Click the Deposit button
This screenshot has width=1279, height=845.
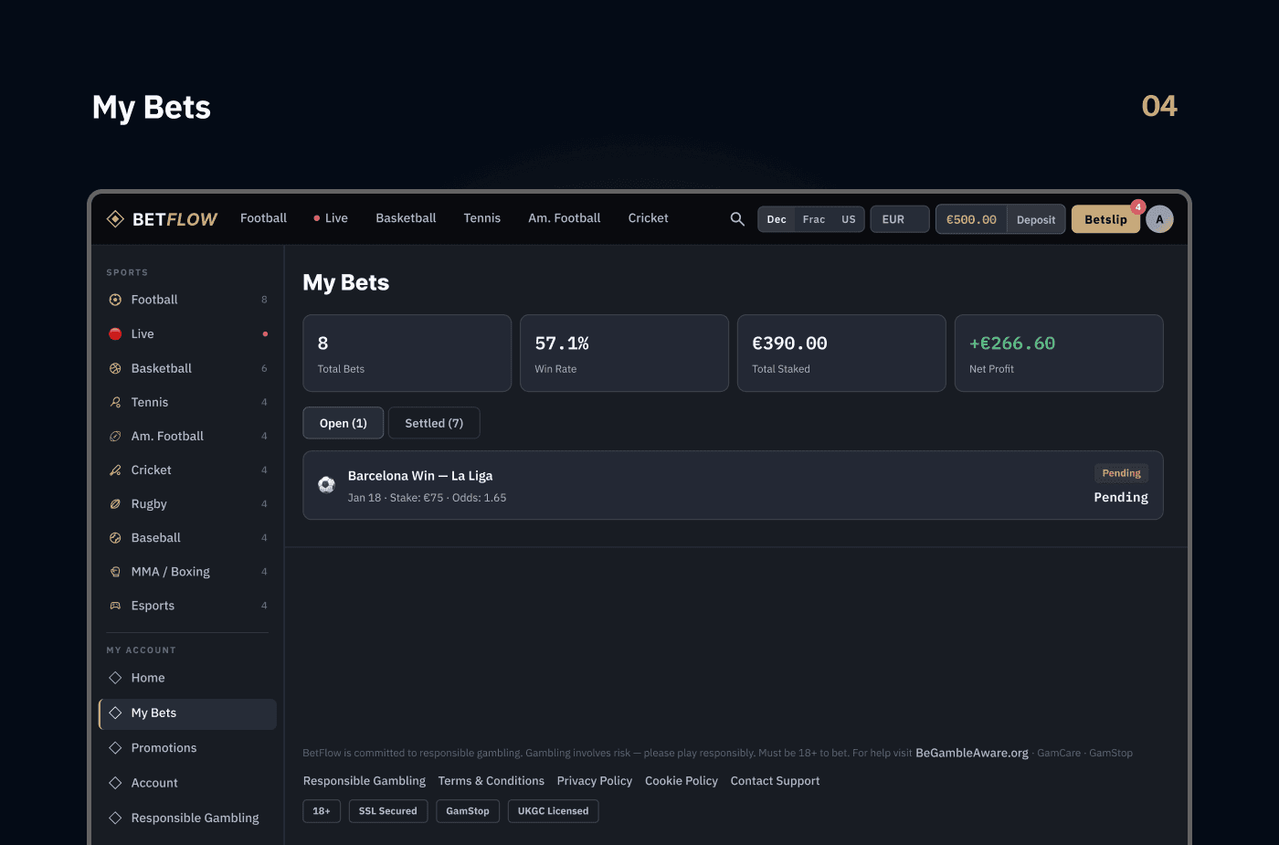(x=1035, y=219)
